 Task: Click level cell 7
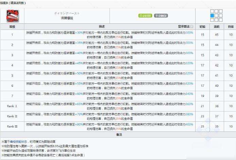pyautogui.click(x=12, y=96)
